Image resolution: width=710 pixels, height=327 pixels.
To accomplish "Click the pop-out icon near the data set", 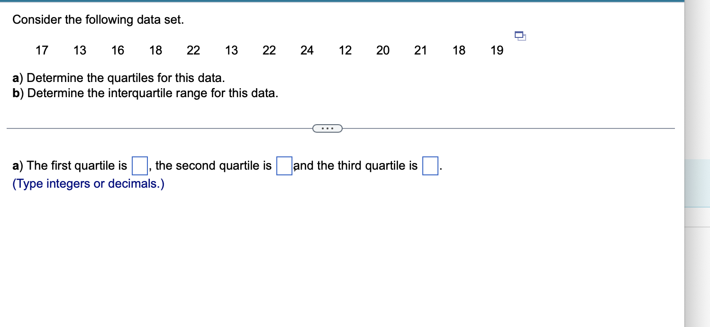I will click(x=519, y=36).
